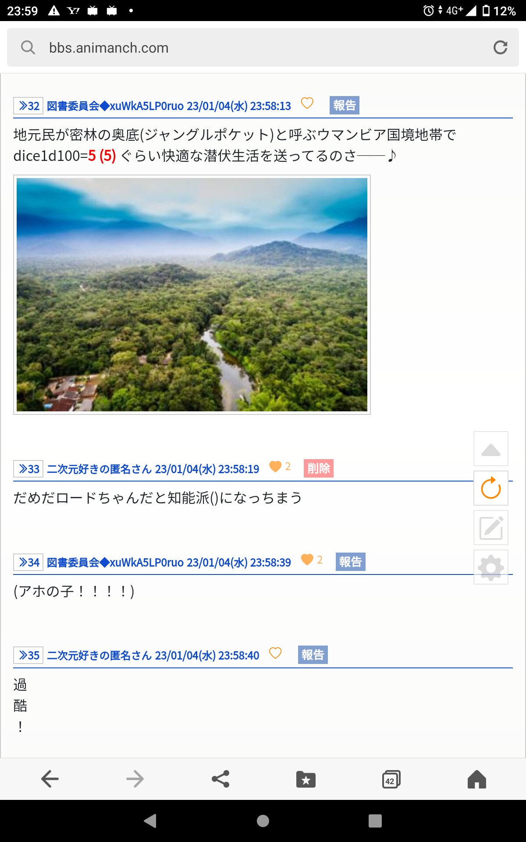Click 削除 button on post 33
This screenshot has width=526, height=842.
(x=319, y=468)
